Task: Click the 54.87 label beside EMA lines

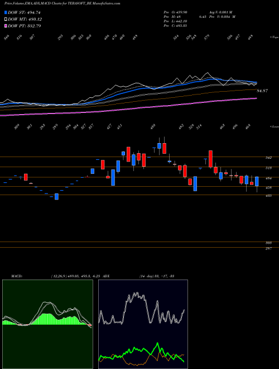Action: [262, 91]
